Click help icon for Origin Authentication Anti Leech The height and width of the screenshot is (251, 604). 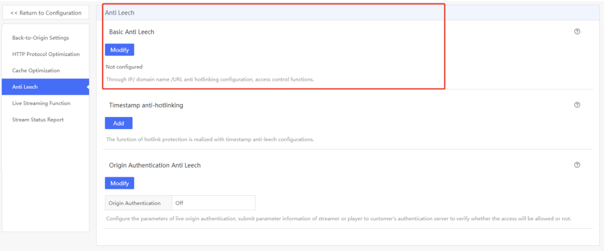[577, 165]
